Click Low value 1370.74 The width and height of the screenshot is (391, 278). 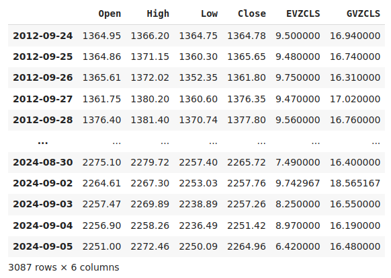point(198,120)
